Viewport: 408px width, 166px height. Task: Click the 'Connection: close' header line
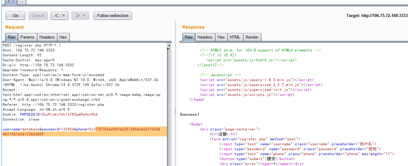tap(21, 119)
